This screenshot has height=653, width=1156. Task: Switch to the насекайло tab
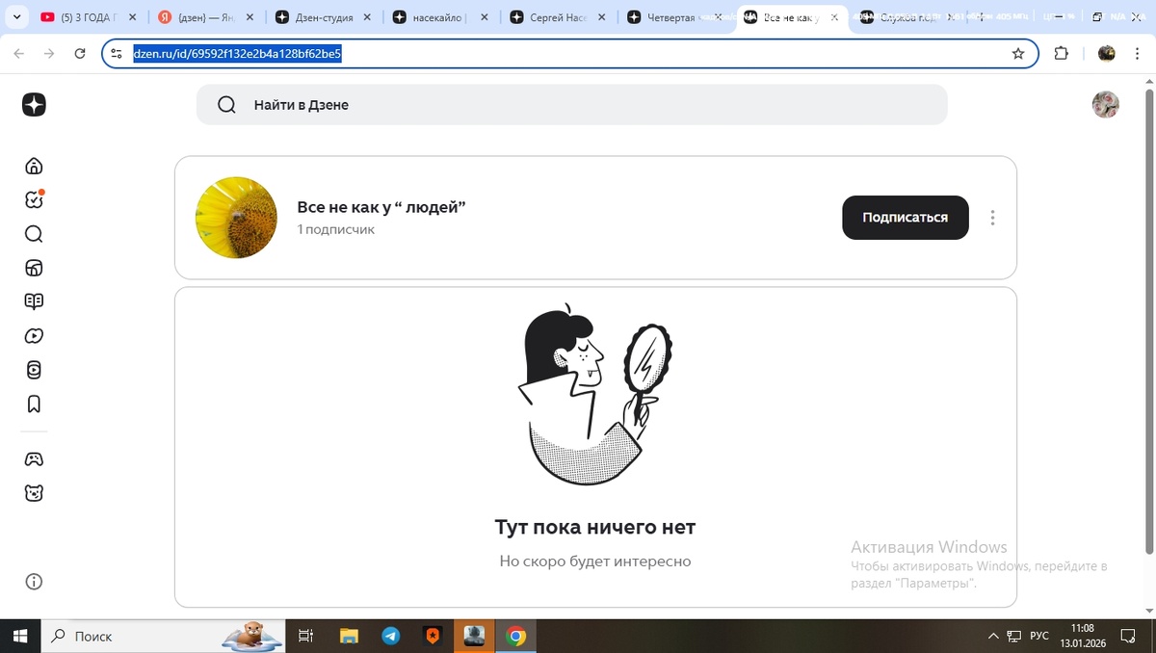pyautogui.click(x=439, y=17)
